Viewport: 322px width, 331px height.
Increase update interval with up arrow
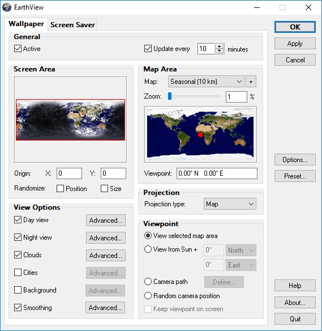pyautogui.click(x=220, y=46)
